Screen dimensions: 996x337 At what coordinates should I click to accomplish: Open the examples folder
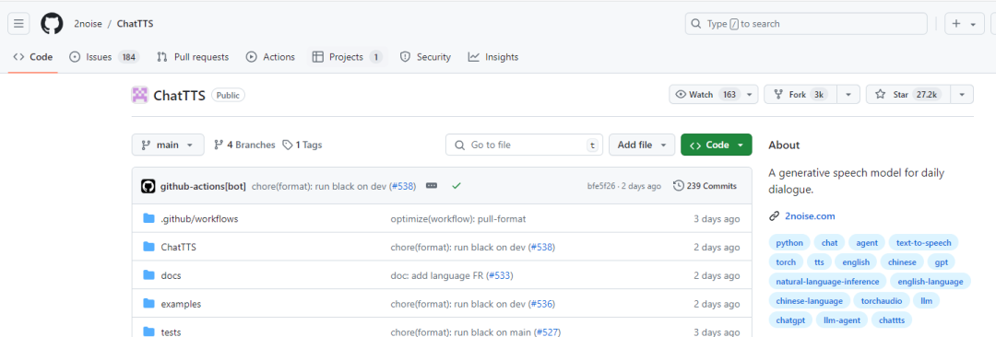(x=181, y=304)
